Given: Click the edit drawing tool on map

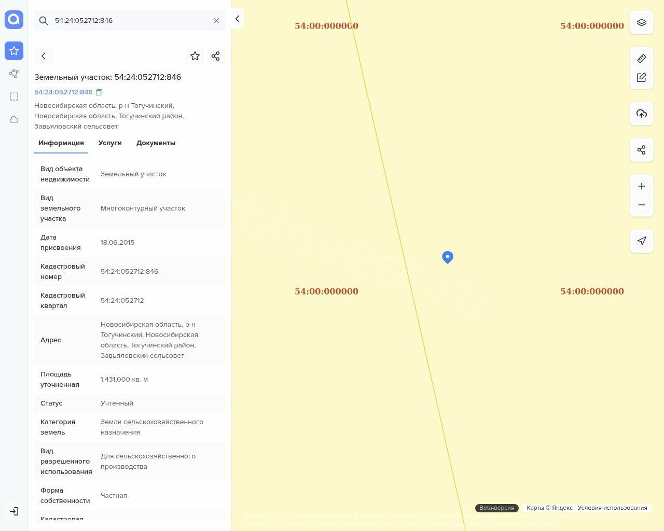Looking at the screenshot, I should [642, 77].
